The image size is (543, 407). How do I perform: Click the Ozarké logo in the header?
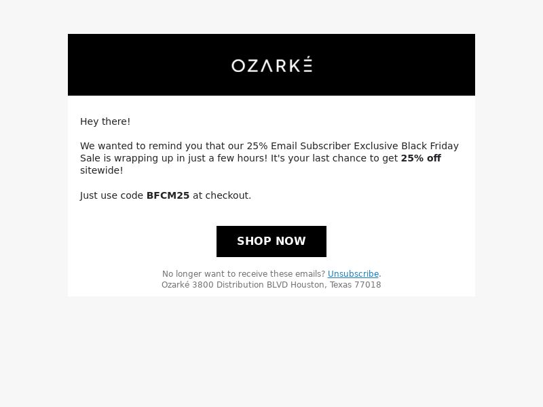(x=271, y=64)
